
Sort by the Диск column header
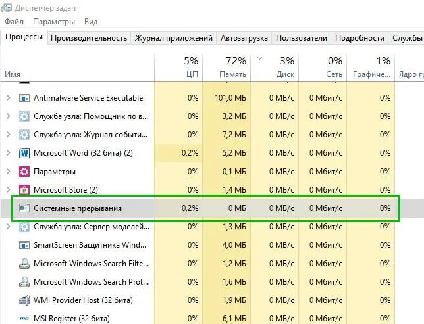(x=275, y=68)
